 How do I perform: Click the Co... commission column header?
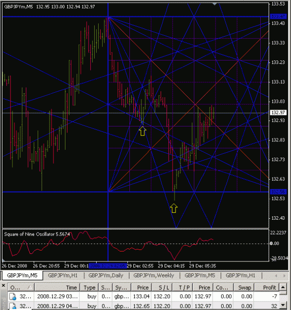(x=223, y=288)
